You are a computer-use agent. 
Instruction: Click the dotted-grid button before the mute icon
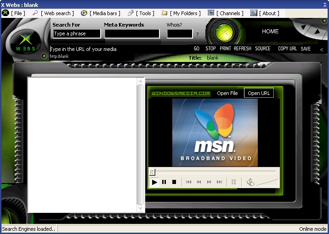233,182
